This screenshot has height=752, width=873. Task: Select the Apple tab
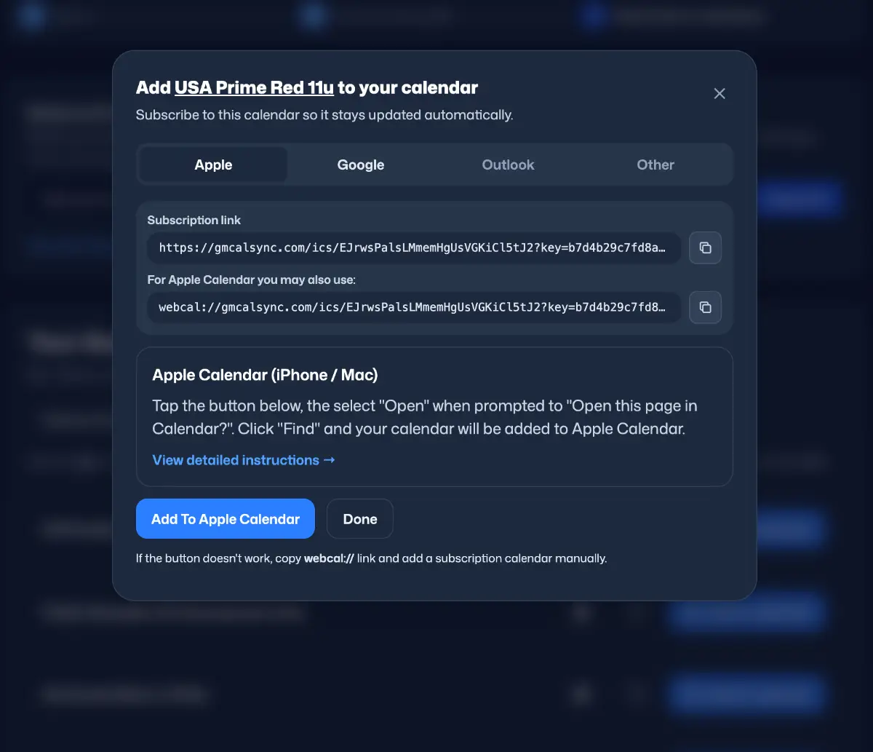[213, 165]
